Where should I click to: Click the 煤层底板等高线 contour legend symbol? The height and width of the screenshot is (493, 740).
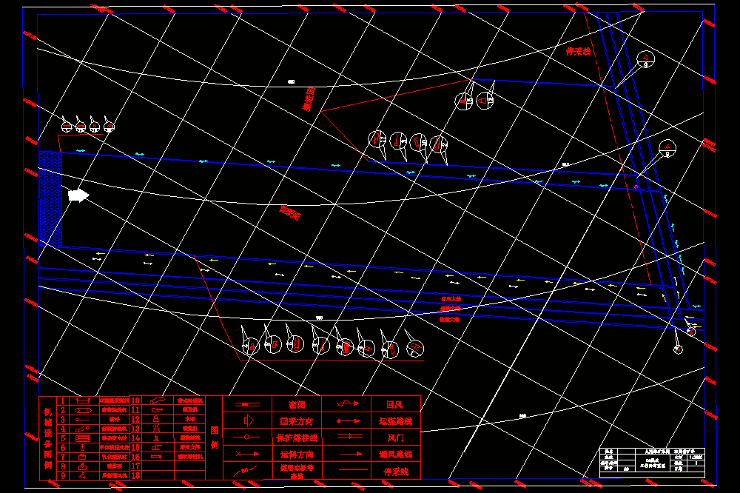point(245,470)
